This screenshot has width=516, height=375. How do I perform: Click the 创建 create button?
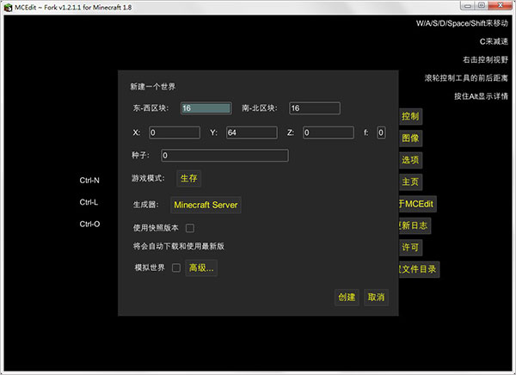coord(347,298)
